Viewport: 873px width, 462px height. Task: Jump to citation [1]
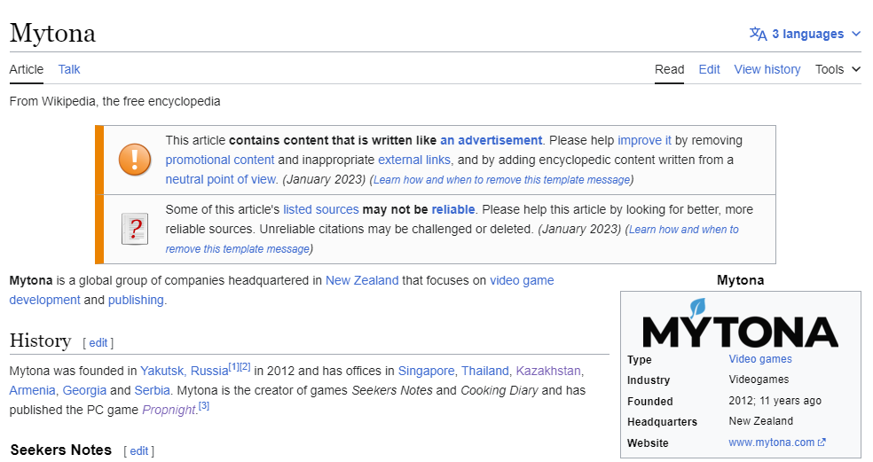click(234, 367)
